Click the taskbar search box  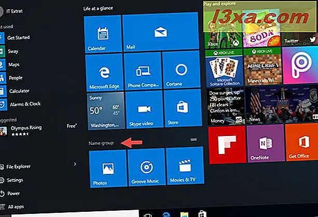75,214
